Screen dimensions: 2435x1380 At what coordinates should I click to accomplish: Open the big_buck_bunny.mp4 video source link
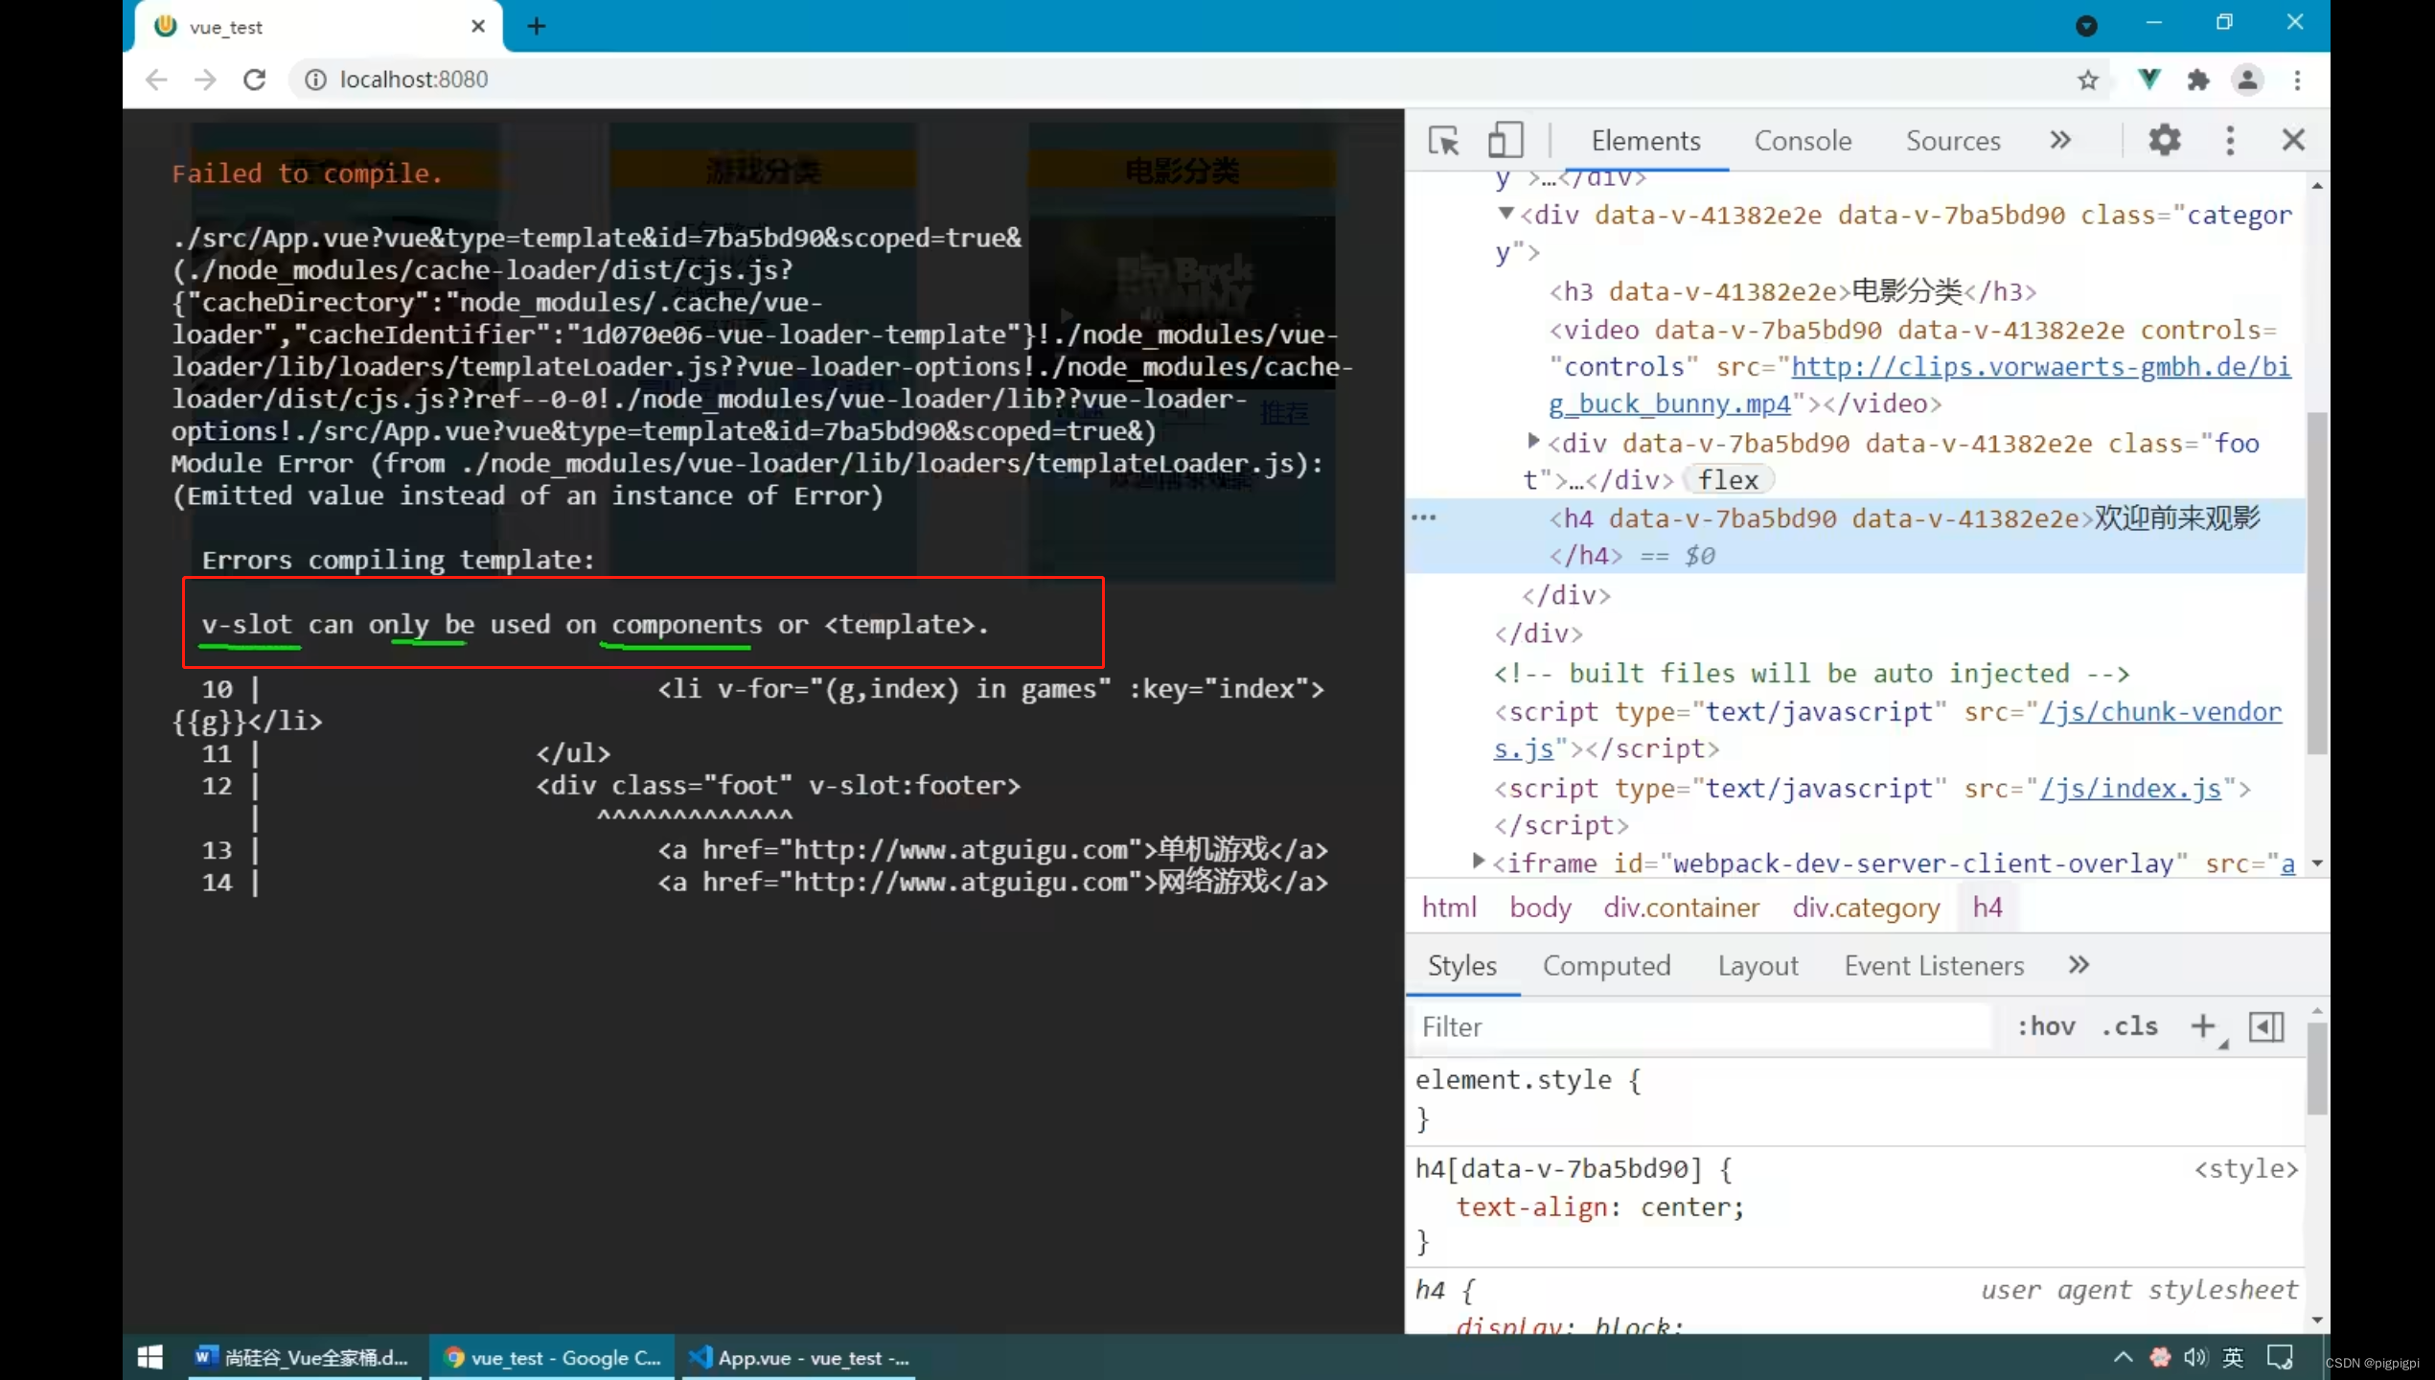(1919, 385)
